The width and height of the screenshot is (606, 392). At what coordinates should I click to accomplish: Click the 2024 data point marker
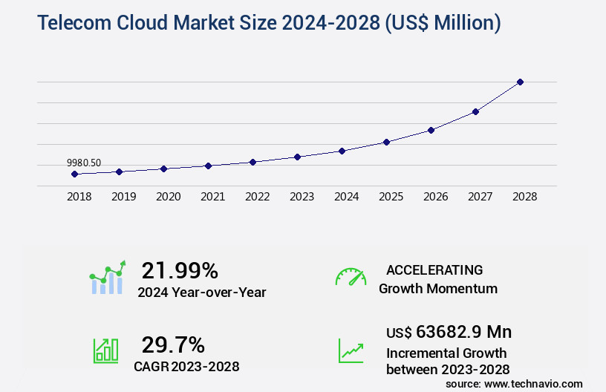point(342,151)
